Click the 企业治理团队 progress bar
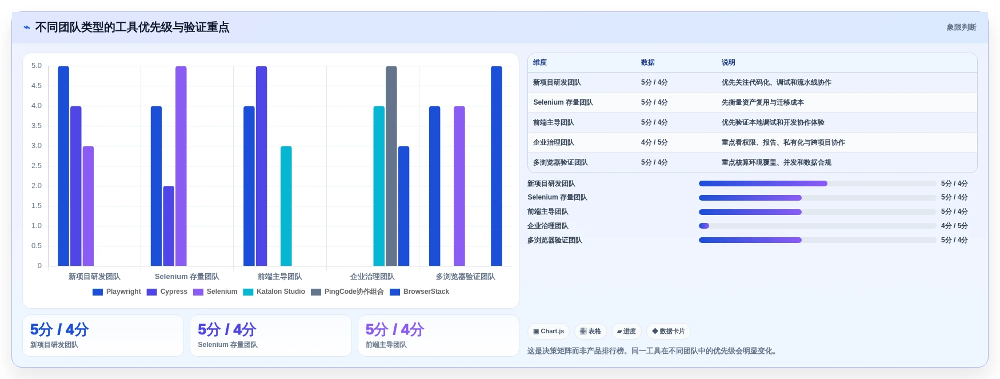 817,226
